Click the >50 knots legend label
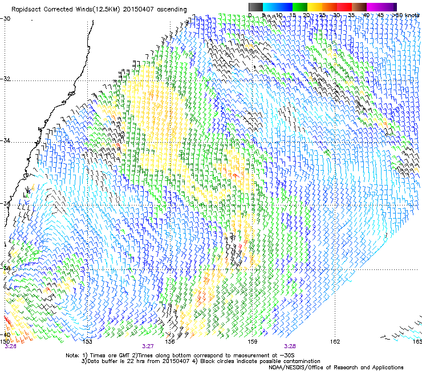The image size is (422, 371). pyautogui.click(x=405, y=15)
